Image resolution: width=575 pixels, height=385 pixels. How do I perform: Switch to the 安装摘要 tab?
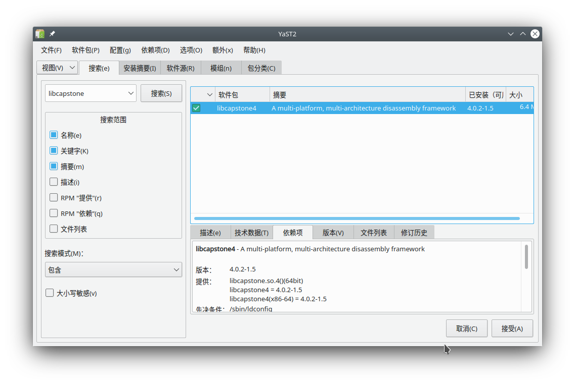pos(140,67)
